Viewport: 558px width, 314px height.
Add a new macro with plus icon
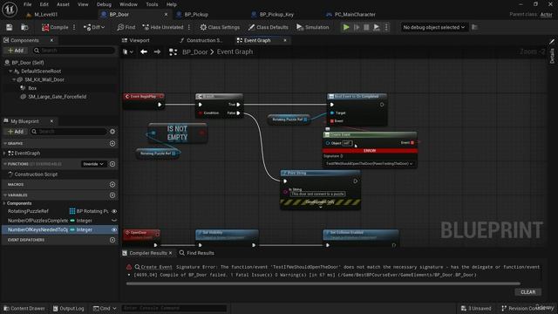point(112,185)
